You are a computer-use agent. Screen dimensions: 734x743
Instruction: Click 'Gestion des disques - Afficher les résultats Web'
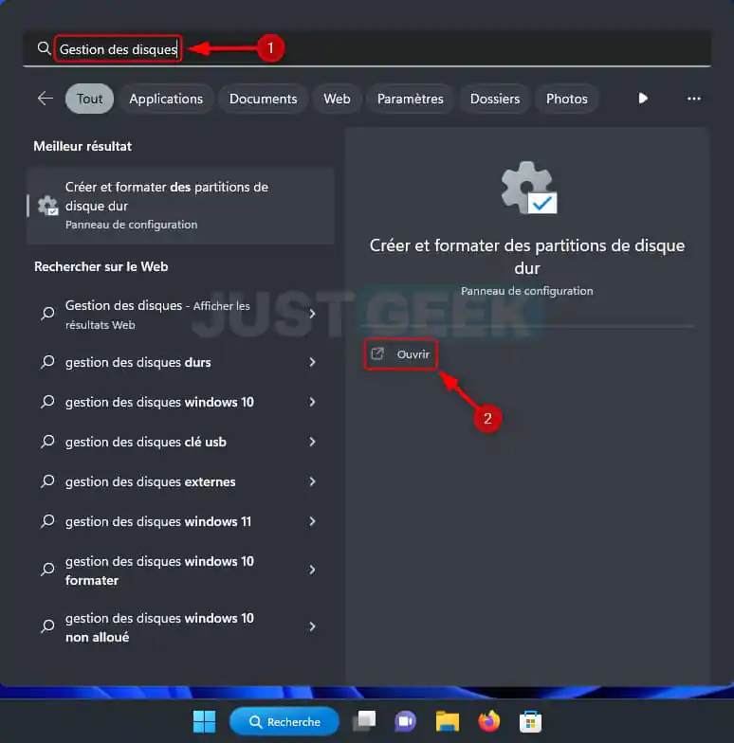click(180, 315)
